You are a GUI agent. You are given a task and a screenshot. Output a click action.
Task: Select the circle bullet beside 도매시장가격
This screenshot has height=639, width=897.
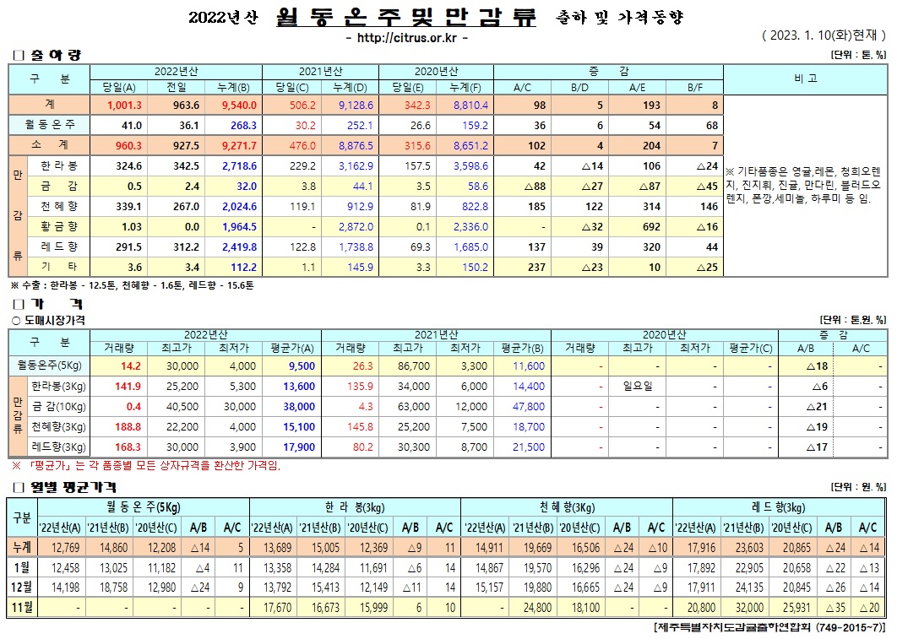15,320
